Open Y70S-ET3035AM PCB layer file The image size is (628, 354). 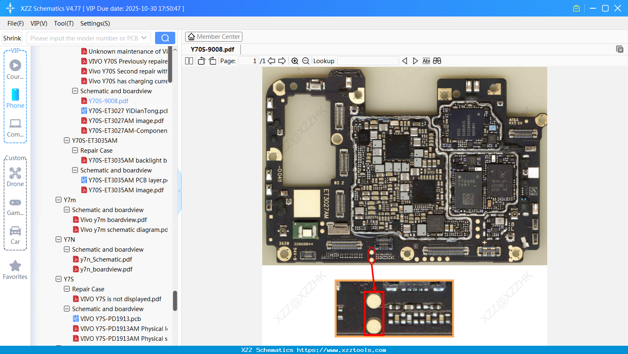(x=124, y=180)
